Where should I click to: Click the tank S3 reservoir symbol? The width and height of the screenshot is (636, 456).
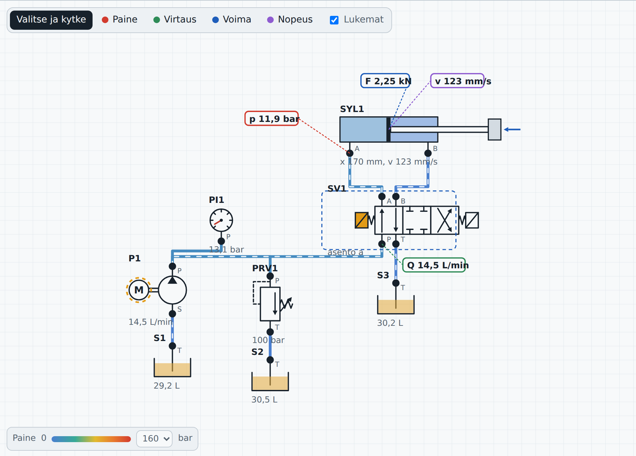[x=396, y=305]
